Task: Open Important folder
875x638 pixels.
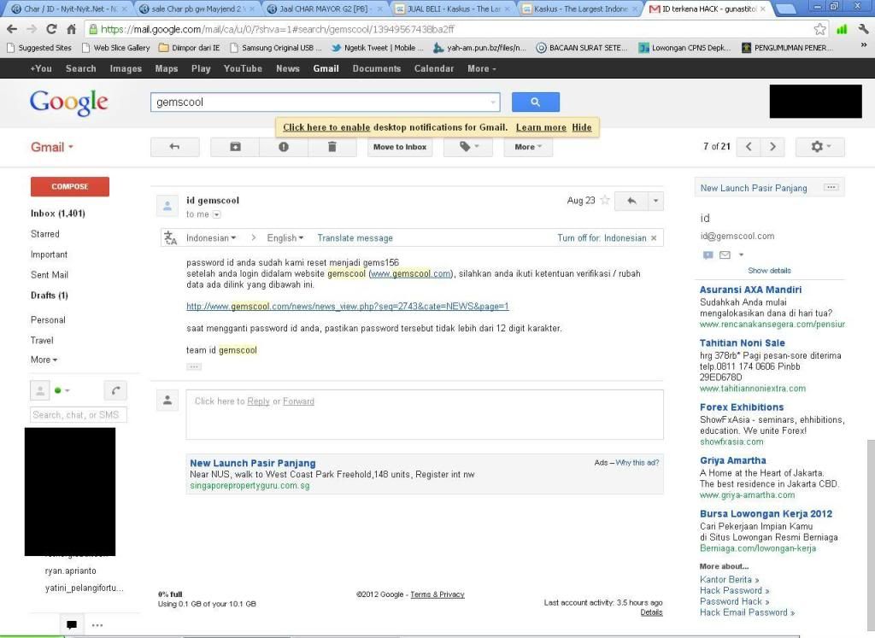Action: [x=49, y=255]
